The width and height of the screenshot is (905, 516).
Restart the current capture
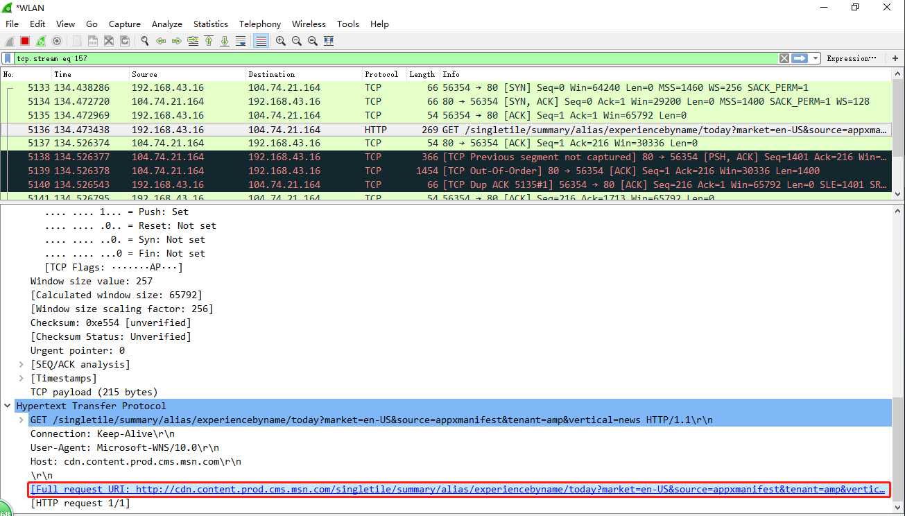41,41
